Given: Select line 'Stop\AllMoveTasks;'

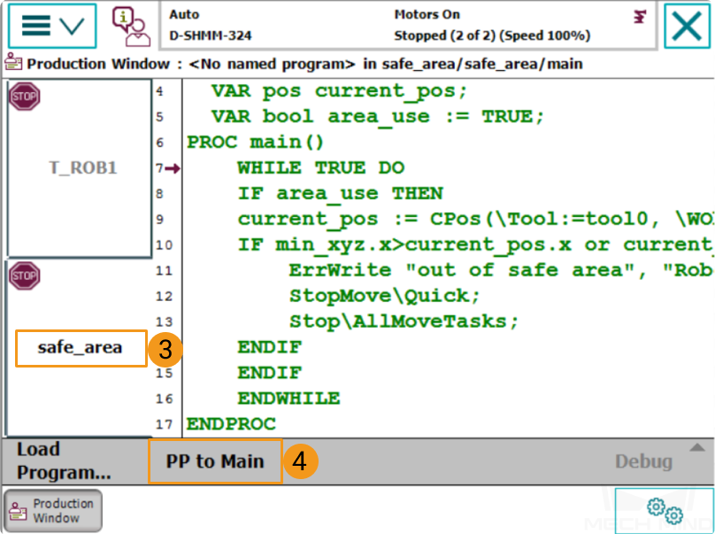Looking at the screenshot, I should [404, 321].
